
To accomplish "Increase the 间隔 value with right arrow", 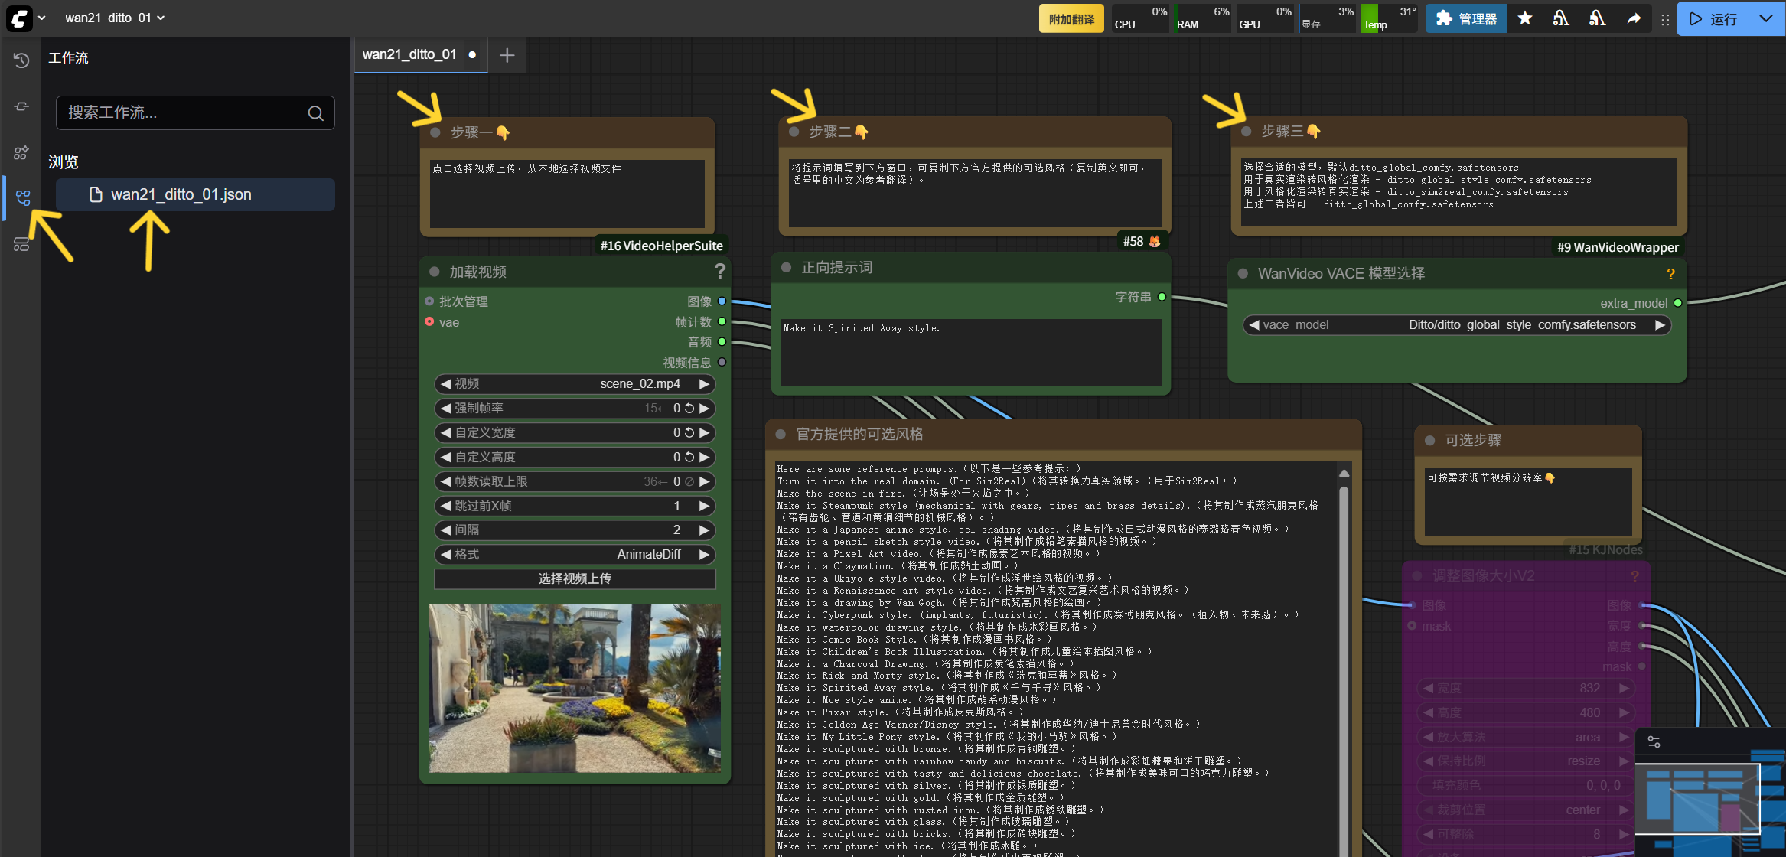I will (x=704, y=530).
